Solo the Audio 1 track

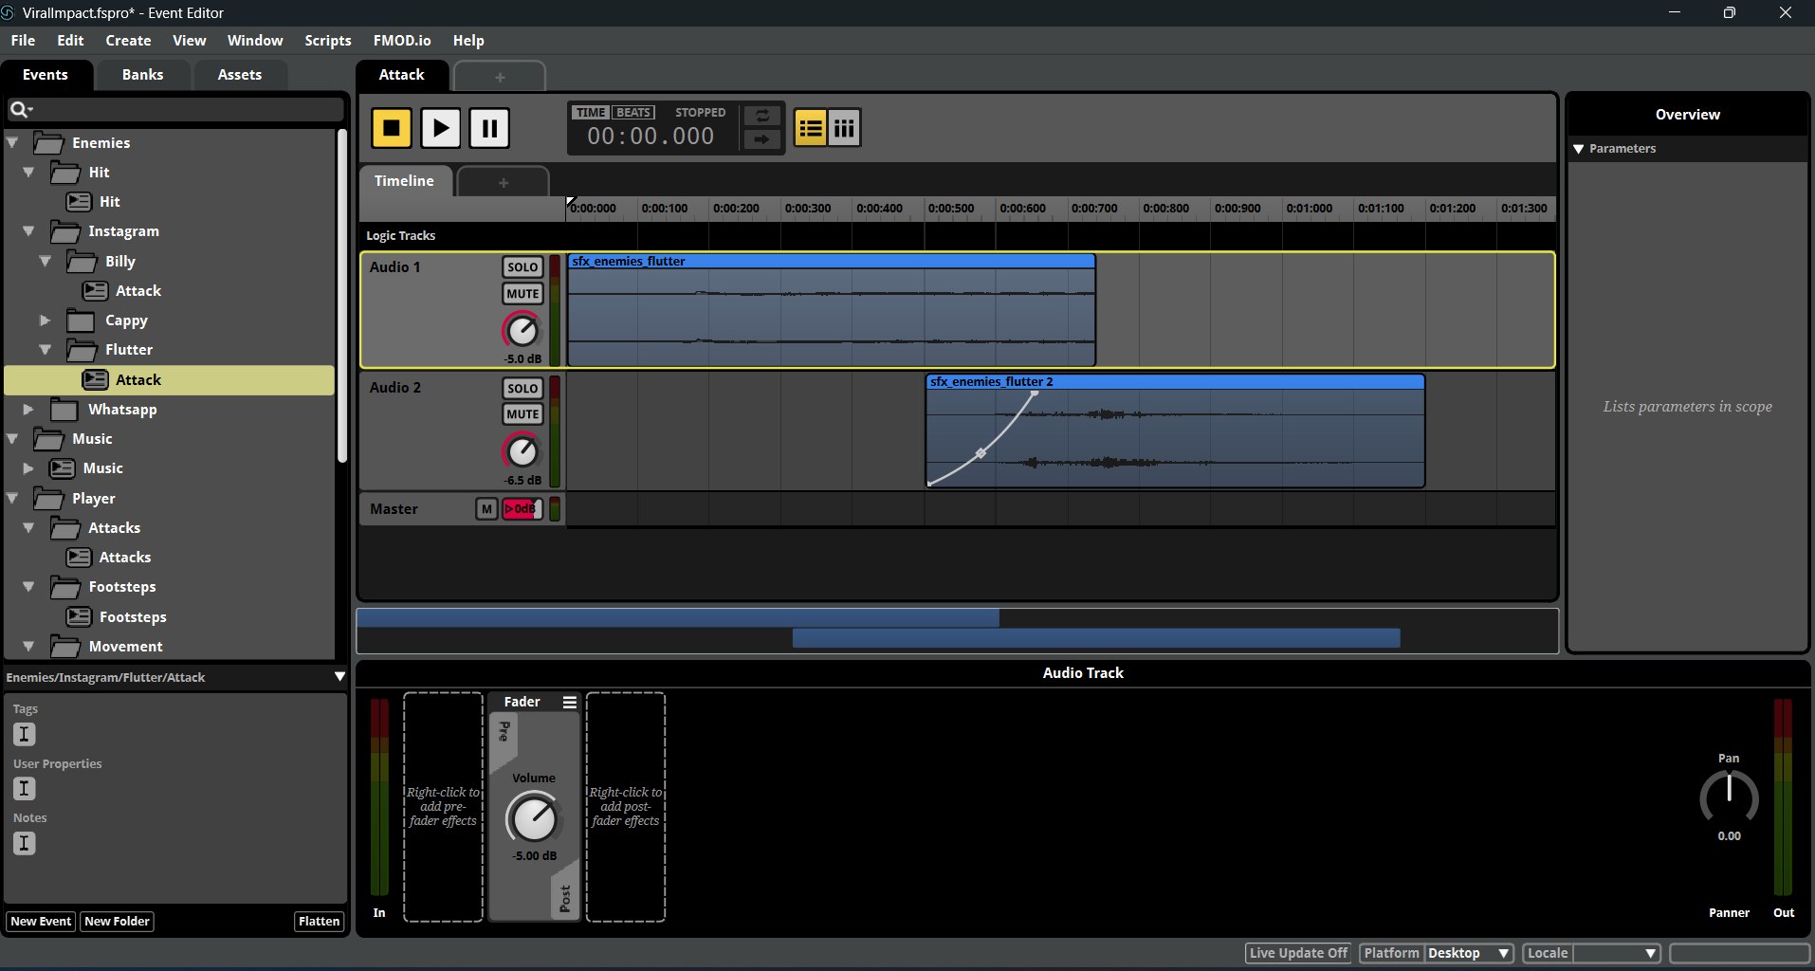tap(522, 267)
